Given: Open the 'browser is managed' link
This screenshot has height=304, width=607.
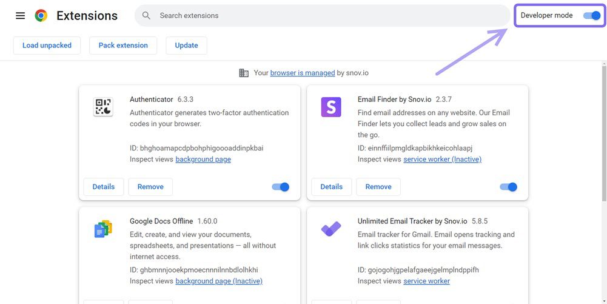Looking at the screenshot, I should point(303,73).
